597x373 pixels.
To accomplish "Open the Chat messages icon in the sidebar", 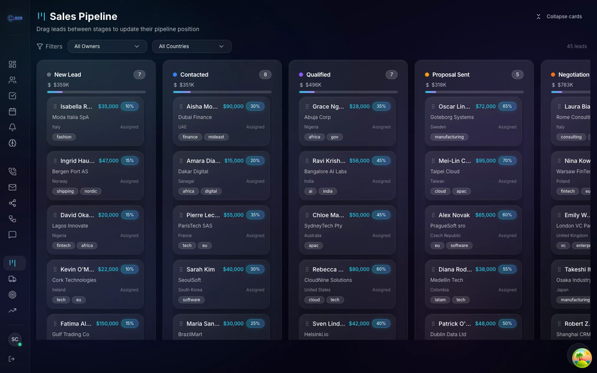I will click(14, 233).
